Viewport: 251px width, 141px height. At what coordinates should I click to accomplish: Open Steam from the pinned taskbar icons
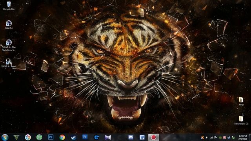click(73, 137)
